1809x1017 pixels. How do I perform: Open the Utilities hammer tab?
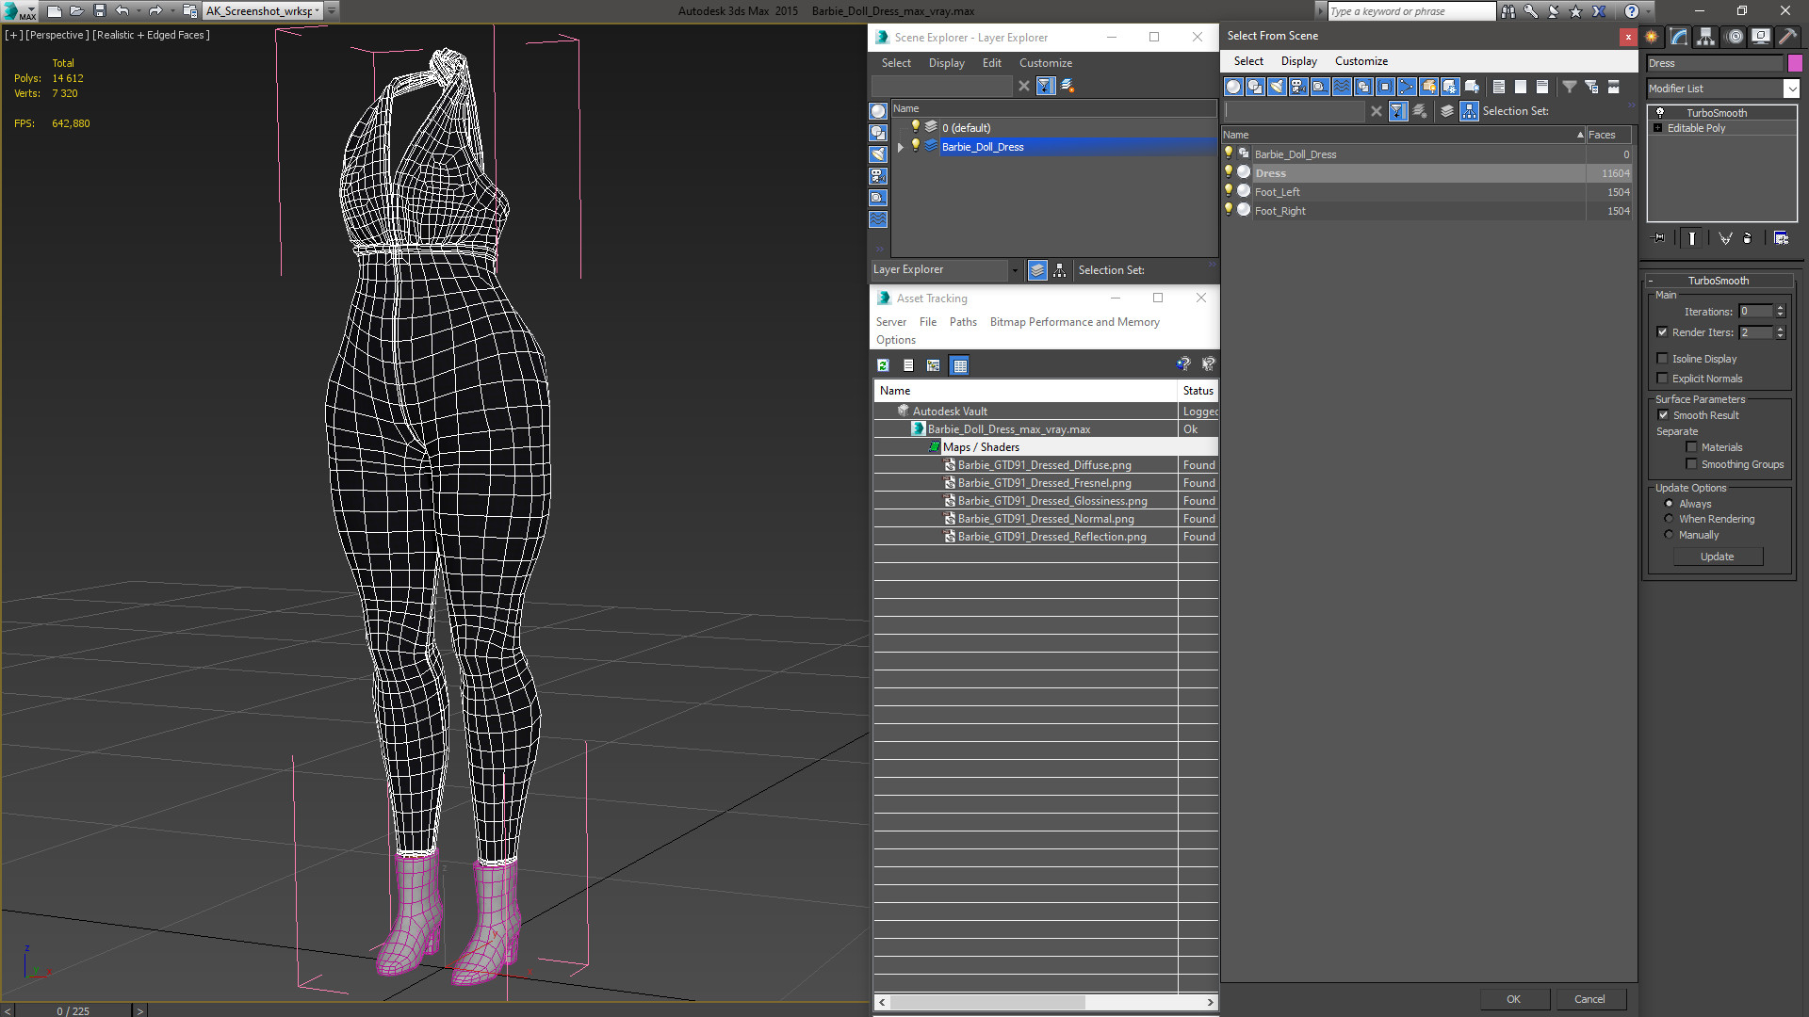[1787, 37]
